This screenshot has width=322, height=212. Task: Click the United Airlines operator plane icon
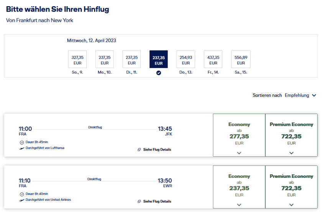(21, 200)
